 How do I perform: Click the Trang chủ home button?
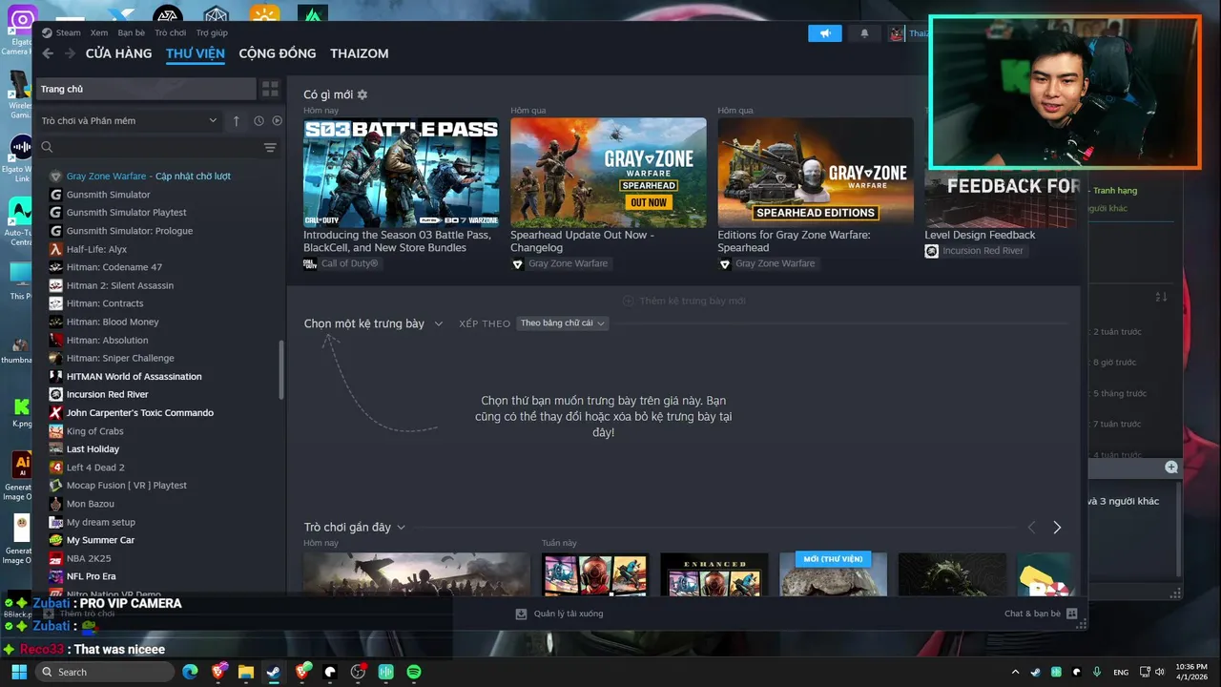pos(146,89)
